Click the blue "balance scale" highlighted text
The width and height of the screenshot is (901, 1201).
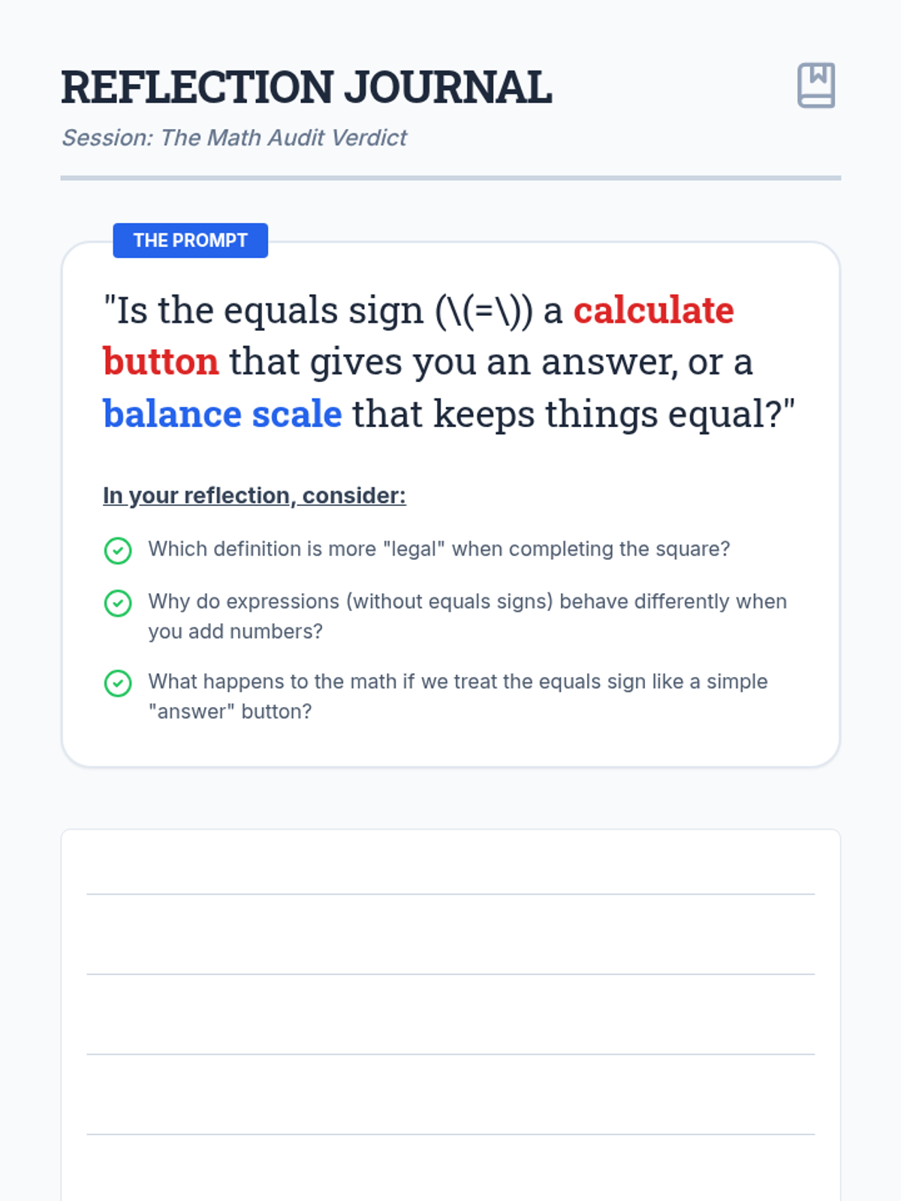point(222,414)
